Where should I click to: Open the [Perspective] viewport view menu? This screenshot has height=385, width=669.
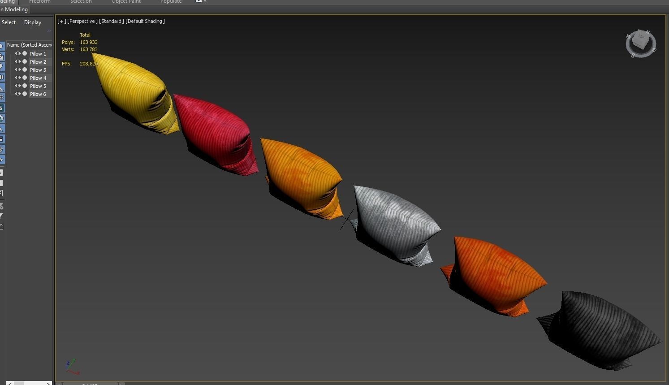(x=82, y=21)
